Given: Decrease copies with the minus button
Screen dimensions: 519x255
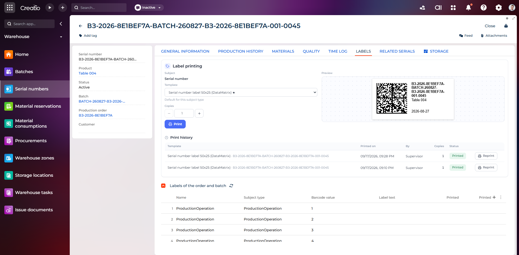Looking at the screenshot, I should pyautogui.click(x=169, y=113).
